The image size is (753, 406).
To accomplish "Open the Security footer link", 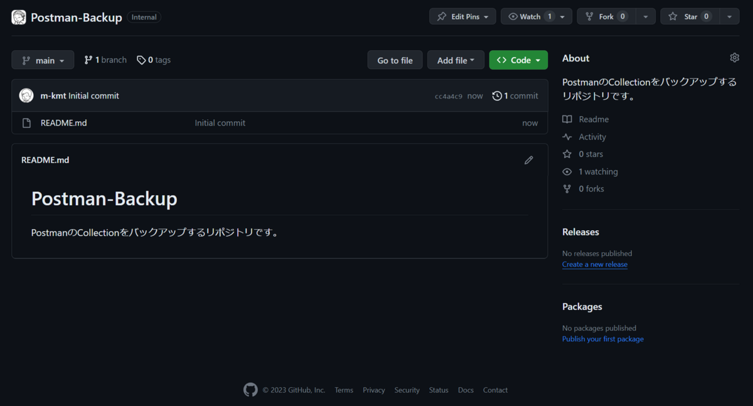I will (407, 390).
